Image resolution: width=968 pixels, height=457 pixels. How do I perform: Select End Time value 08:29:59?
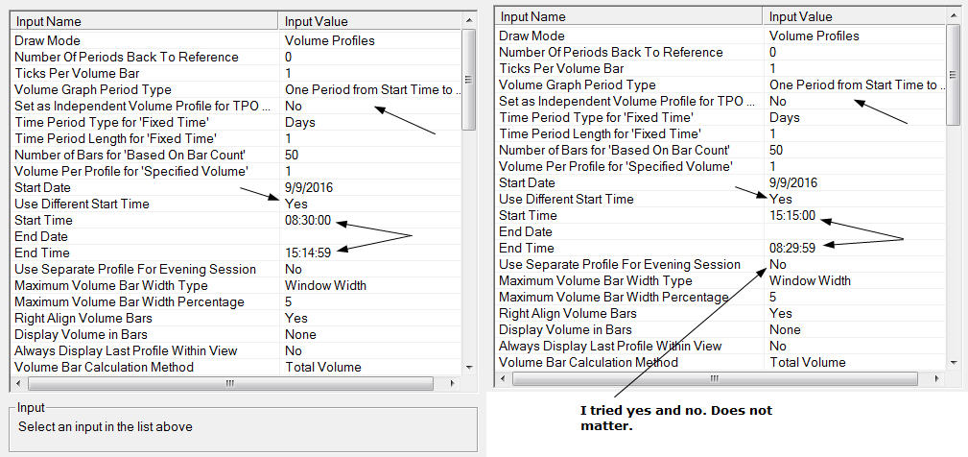point(792,249)
